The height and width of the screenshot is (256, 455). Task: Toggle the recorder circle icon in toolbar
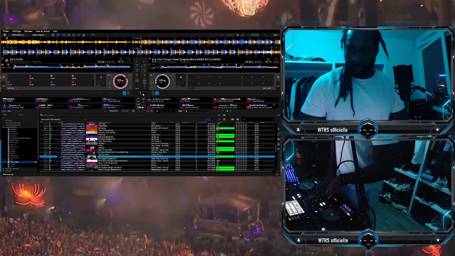[69, 35]
